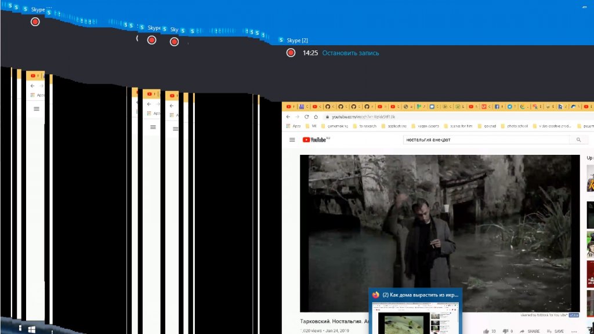Go forward in Chrome browser
This screenshot has height=334, width=594.
[x=298, y=117]
